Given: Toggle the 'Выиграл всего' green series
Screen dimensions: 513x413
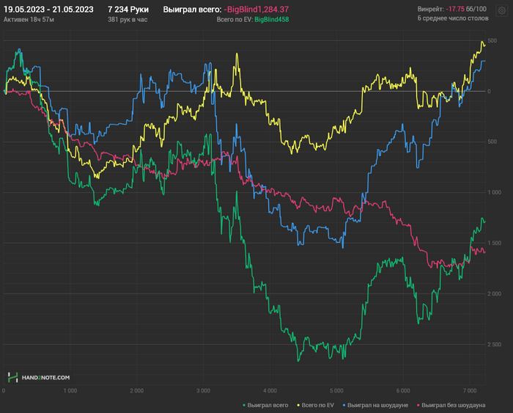Looking at the screenshot, I should click(265, 405).
